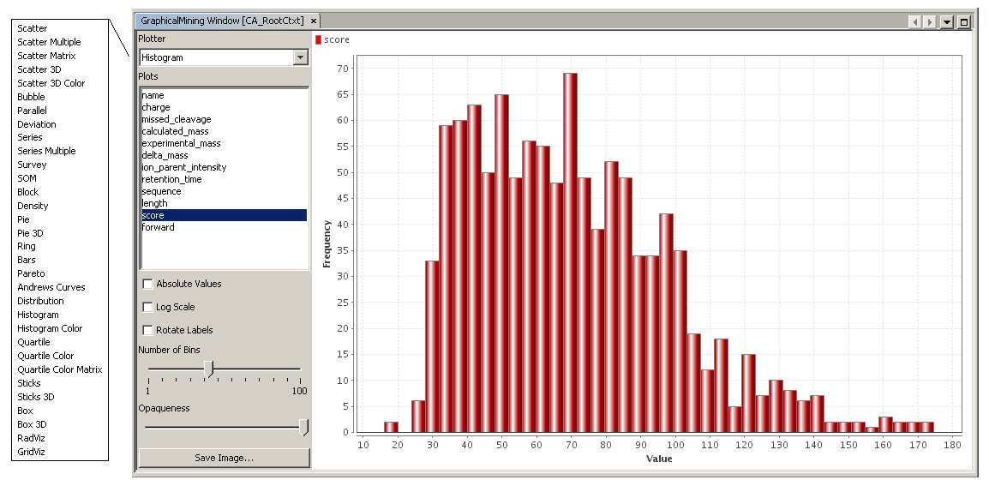Click the Histogram plotter combo box
Screen dimensions: 989x486
(x=215, y=57)
